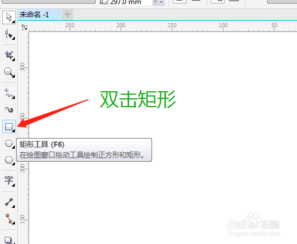Select the Zoom magnifier tool
Viewport: 297px width, 244px height.
pyautogui.click(x=9, y=72)
